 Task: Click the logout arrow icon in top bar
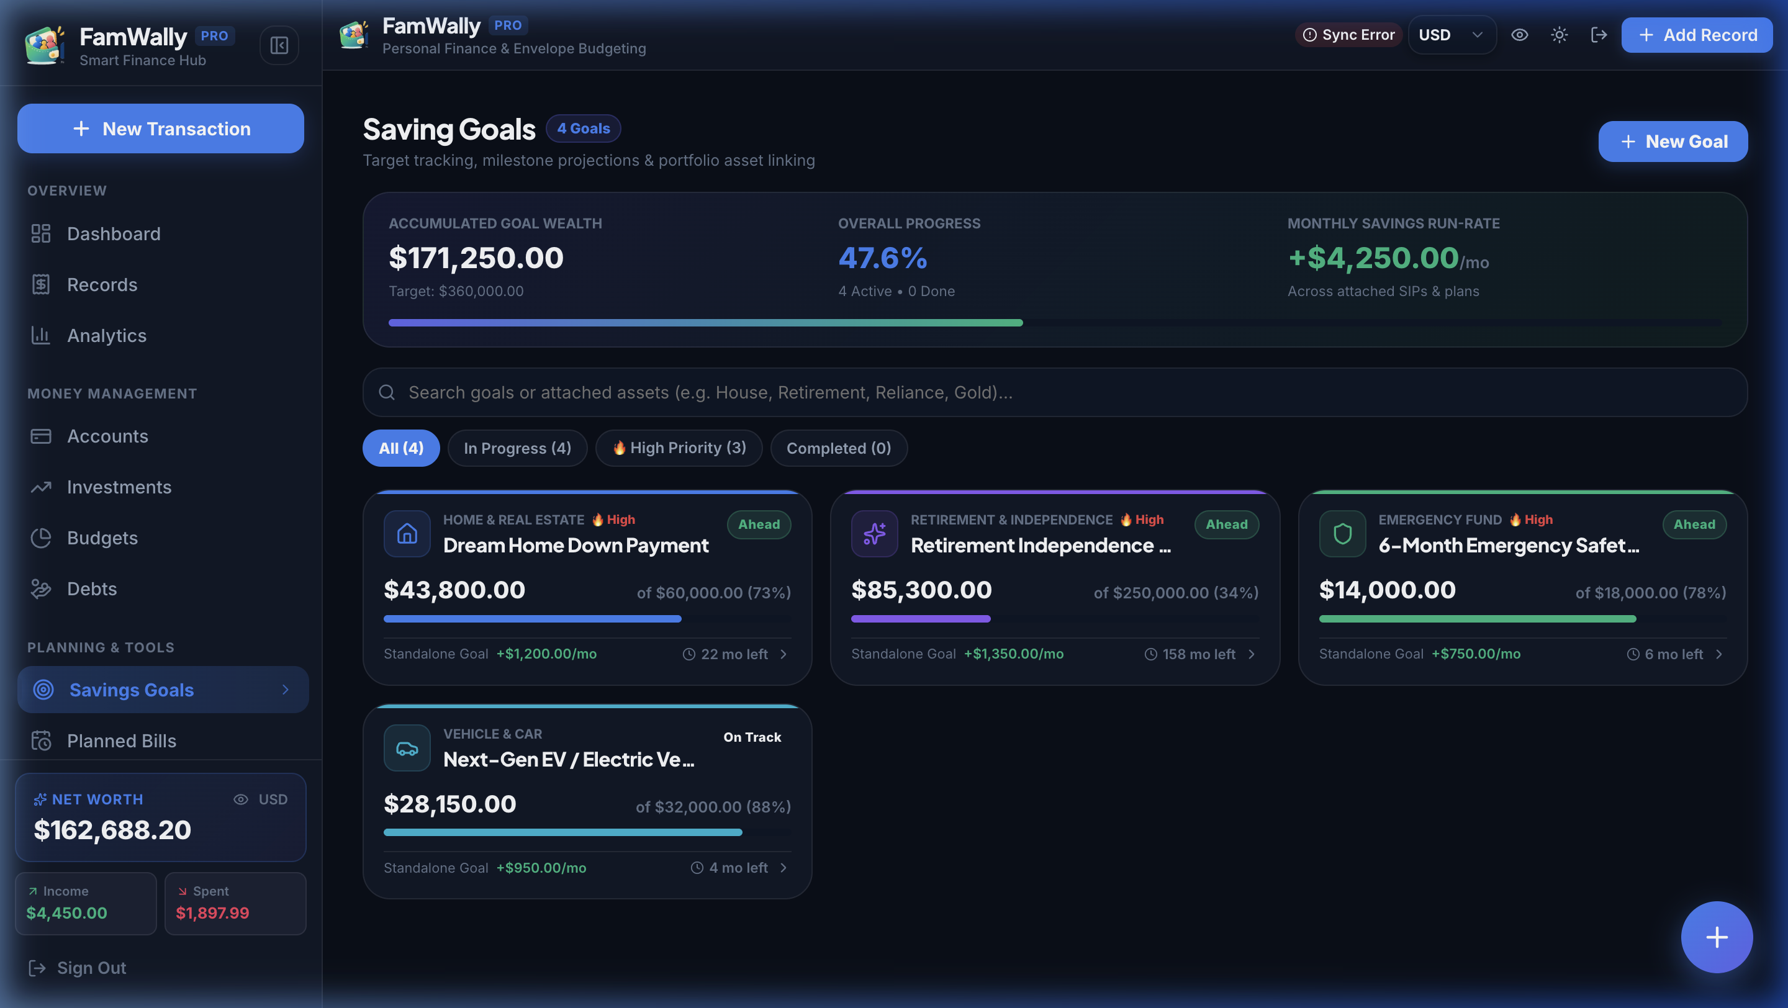[x=1599, y=35]
